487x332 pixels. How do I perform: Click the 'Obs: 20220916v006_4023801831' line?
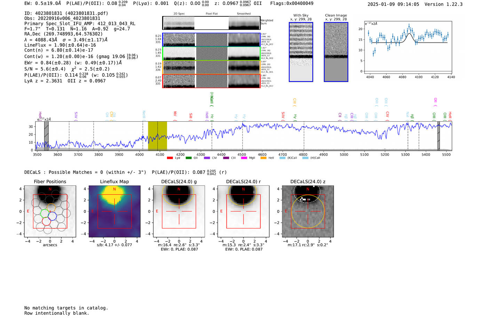click(x=62, y=18)
